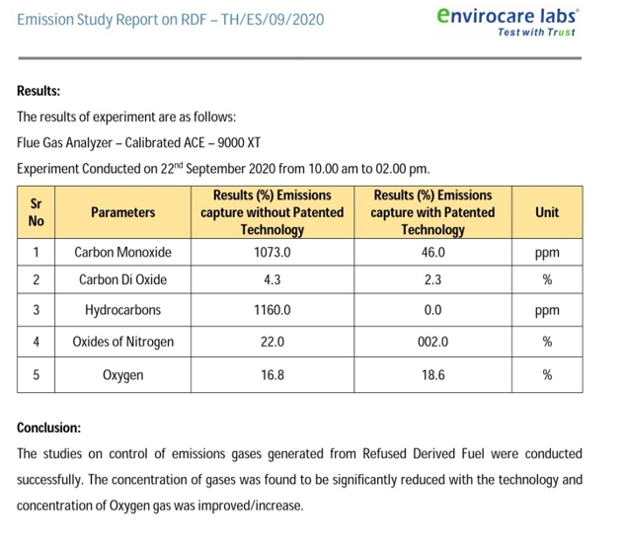Screen dimensions: 624x546
Task: Click the line starting 'successfully. The concentration of gases'
Action: click(300, 480)
